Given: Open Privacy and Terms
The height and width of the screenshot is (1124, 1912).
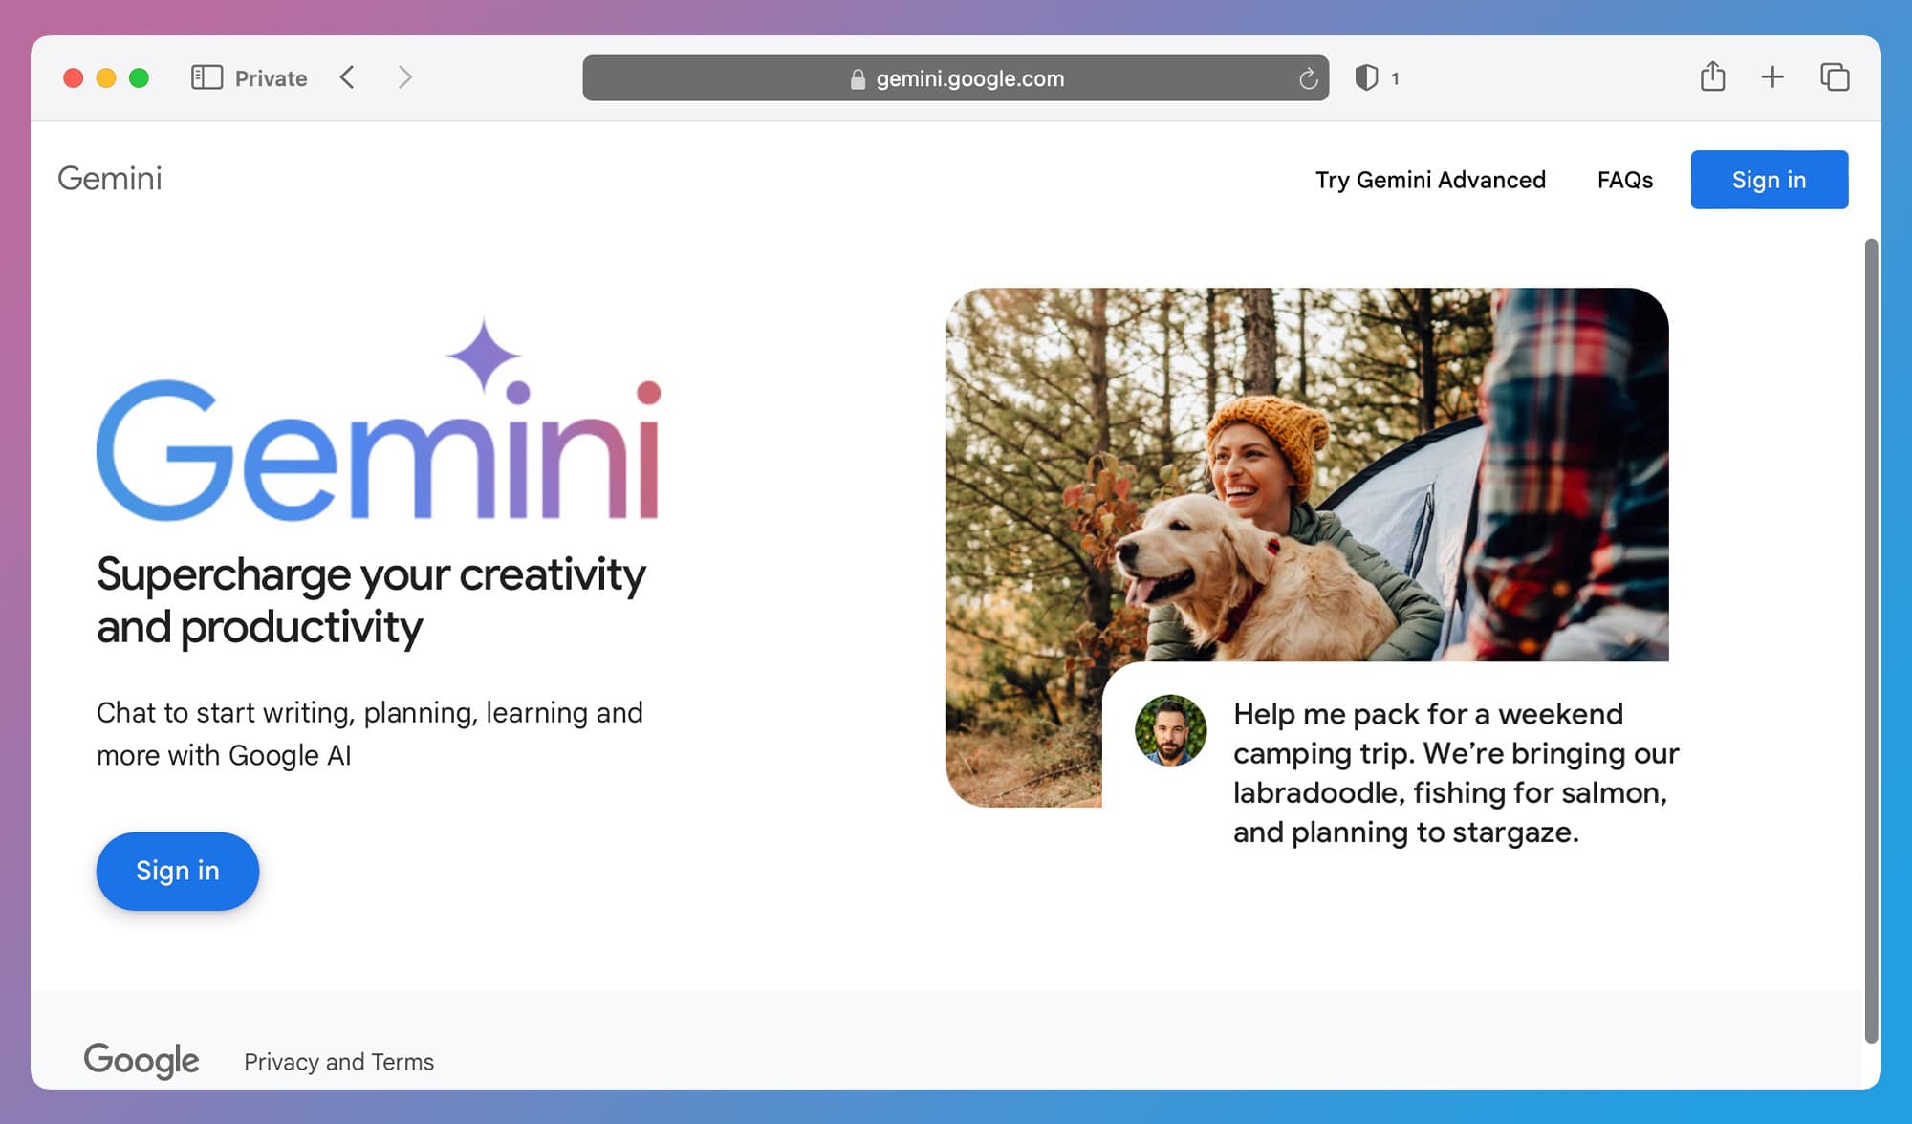Looking at the screenshot, I should 338,1061.
